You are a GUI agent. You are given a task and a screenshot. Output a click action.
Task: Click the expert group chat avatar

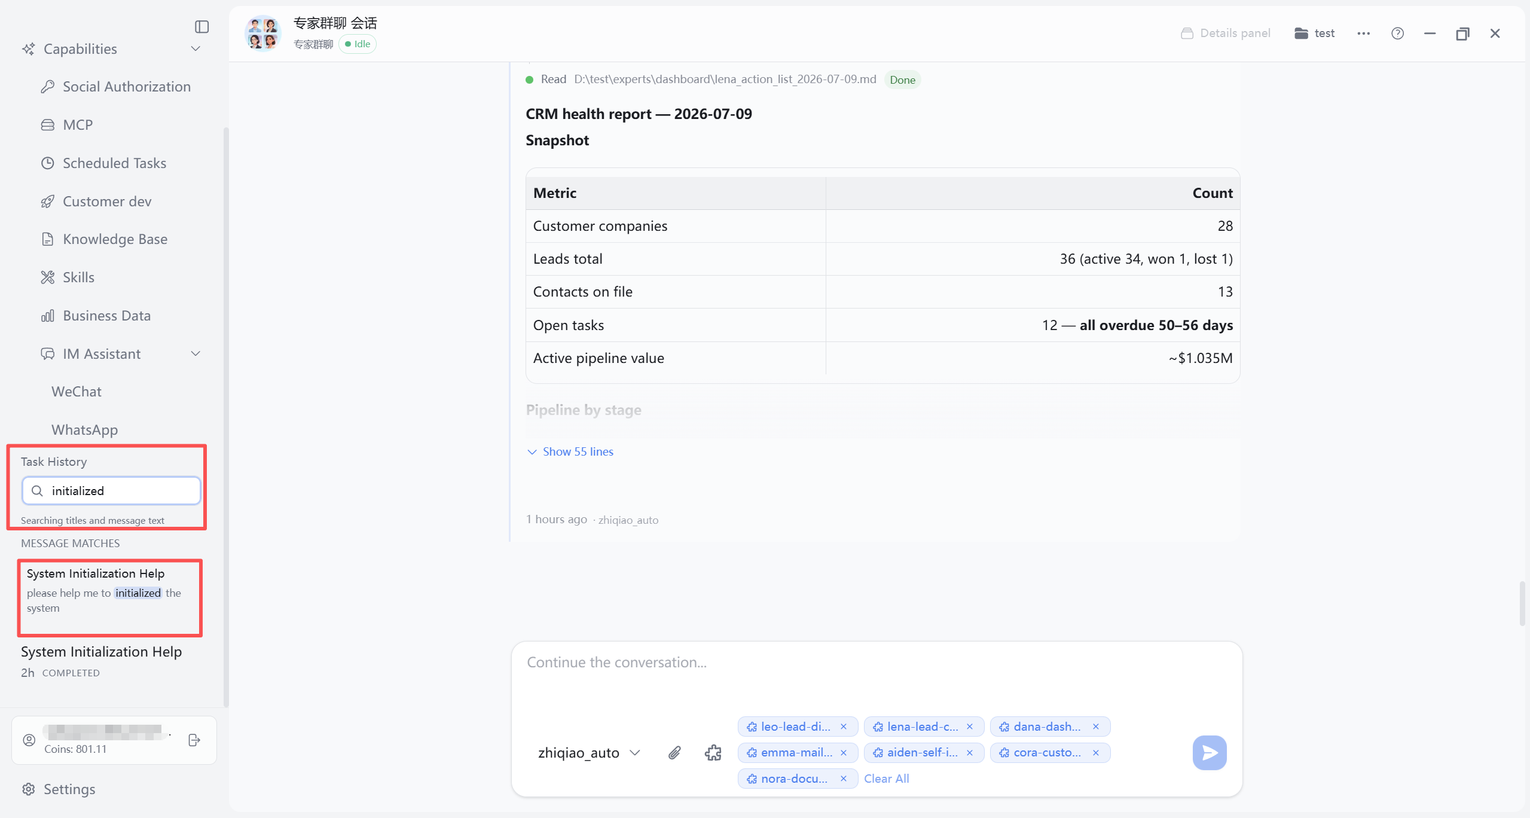click(x=263, y=33)
